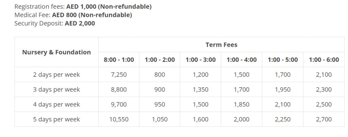The height and width of the screenshot is (137, 348).
Task: Select the 8,800 fee cell
Action: (119, 90)
